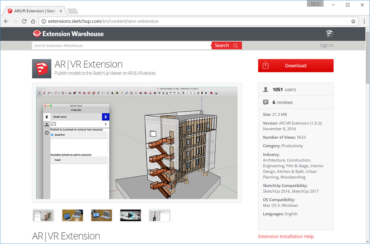View site information icon in address bar

pos(44,21)
